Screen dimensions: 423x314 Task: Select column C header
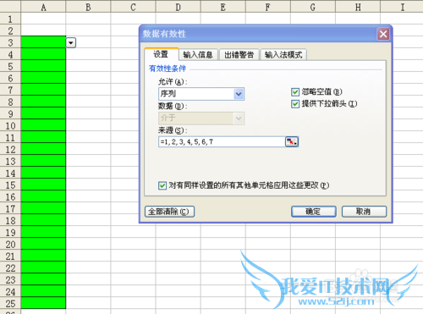133,7
